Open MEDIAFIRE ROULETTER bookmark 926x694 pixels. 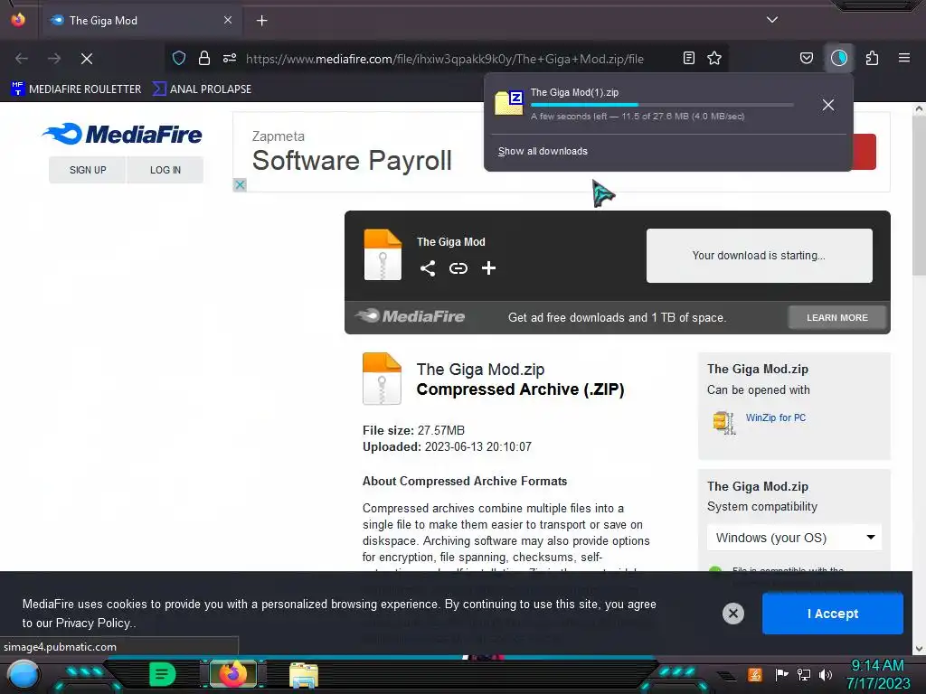point(76,89)
